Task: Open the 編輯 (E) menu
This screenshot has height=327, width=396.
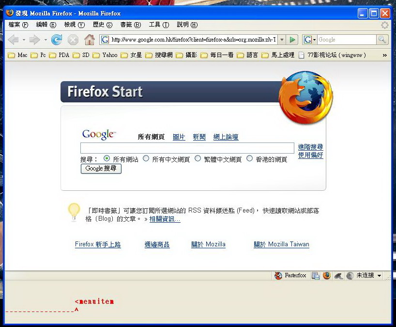Action: (46, 25)
